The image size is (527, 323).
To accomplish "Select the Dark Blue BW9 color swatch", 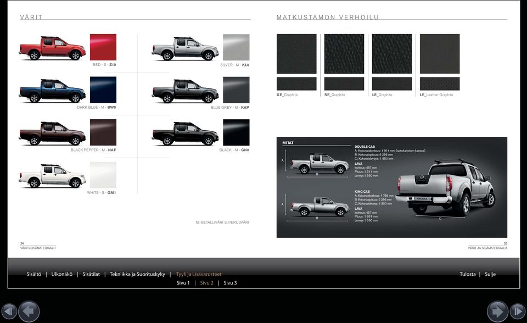I will [x=103, y=90].
